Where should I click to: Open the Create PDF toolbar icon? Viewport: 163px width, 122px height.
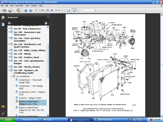pyautogui.click(x=10, y=10)
